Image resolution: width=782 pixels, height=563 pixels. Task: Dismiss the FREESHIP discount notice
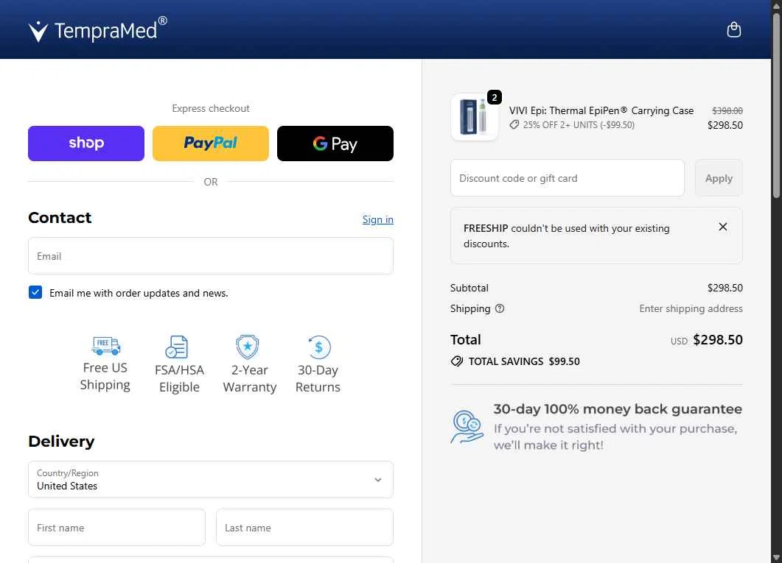pyautogui.click(x=722, y=227)
